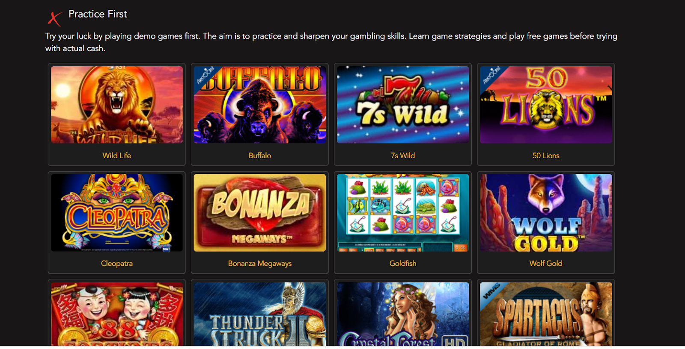Open the Buffalo slot game image

260,105
